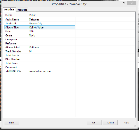Click the www.hdtracks.com value
The width and height of the screenshot is (139, 130).
tap(40, 71)
